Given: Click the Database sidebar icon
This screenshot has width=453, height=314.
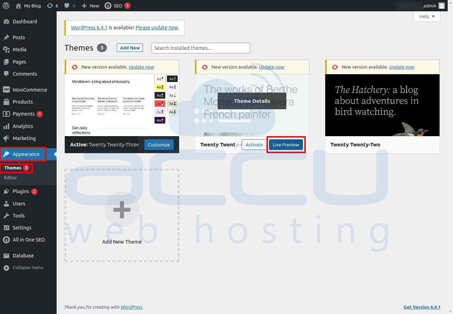Looking at the screenshot, I should 6,256.
